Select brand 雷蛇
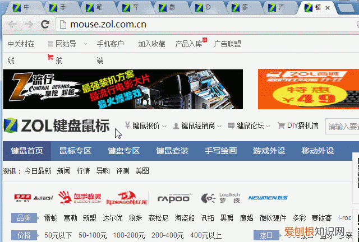359x242 pixels. (x=51, y=218)
